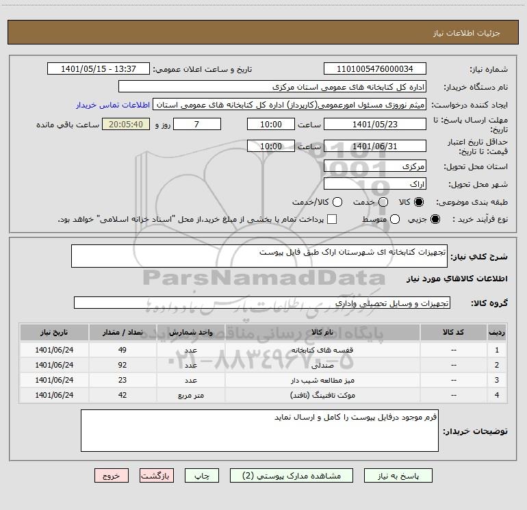Image resolution: width=527 pixels, height=510 pixels.
Task: Select the خدمت radio option
Action: pyautogui.click(x=383, y=202)
